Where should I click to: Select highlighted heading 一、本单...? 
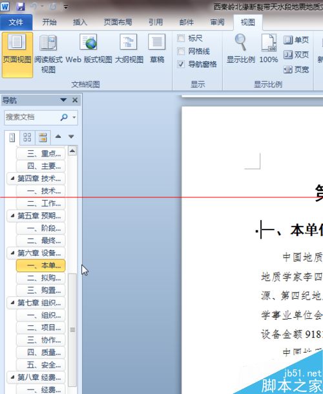[x=41, y=266]
